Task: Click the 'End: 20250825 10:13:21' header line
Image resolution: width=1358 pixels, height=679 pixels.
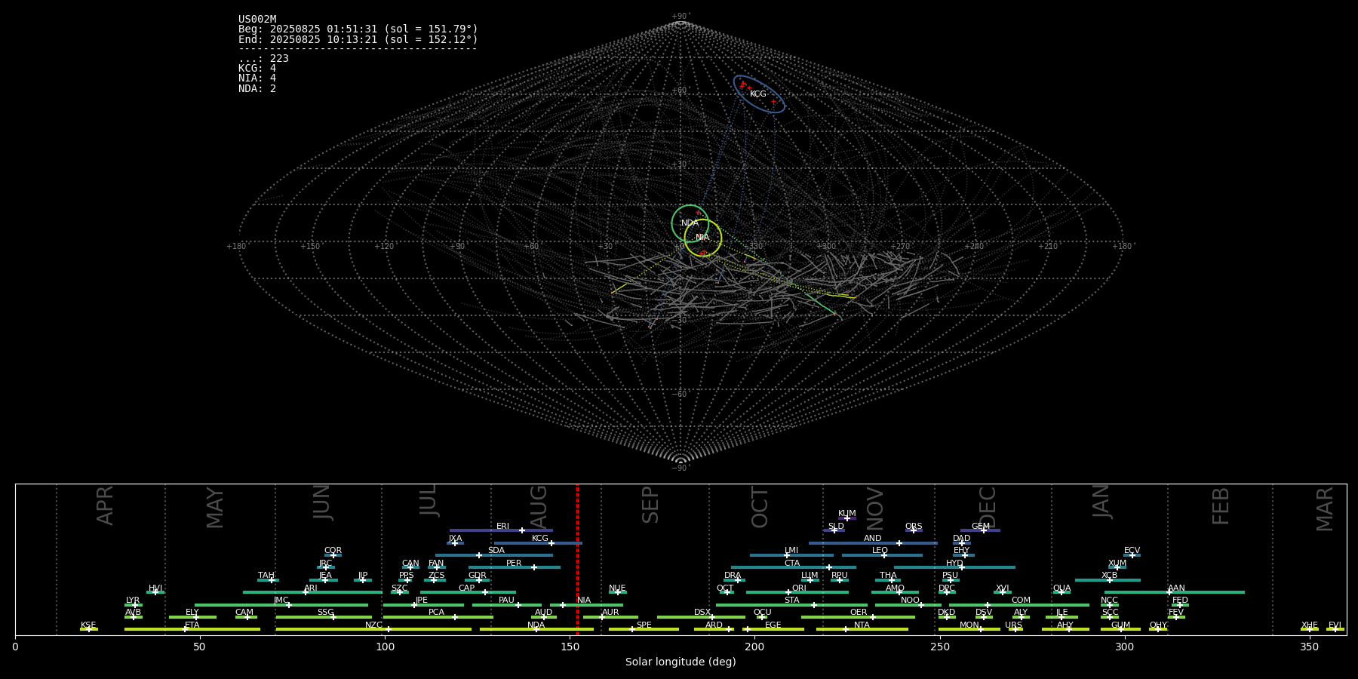Action: tap(358, 39)
